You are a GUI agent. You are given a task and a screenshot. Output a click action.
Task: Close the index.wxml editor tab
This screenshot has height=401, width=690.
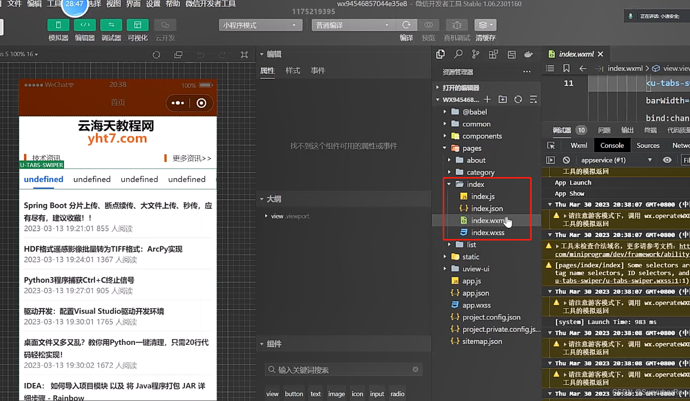(601, 54)
